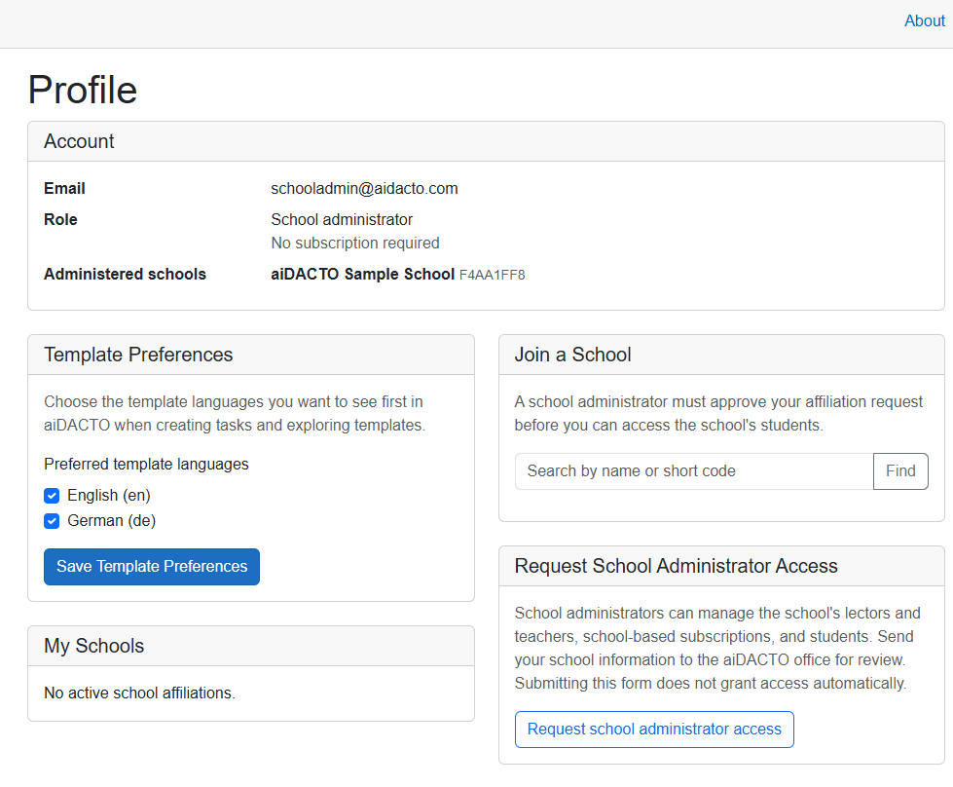This screenshot has width=953, height=787.
Task: Select the email schooladmin@aidacto.com
Action: click(x=364, y=189)
